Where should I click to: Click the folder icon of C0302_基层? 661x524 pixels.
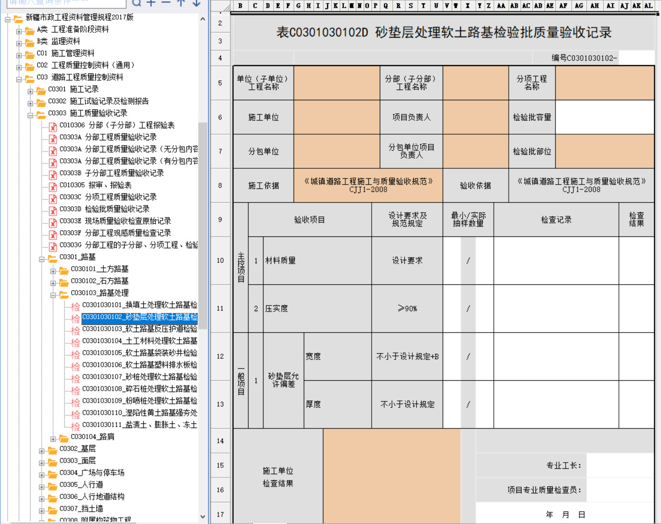coord(53,450)
